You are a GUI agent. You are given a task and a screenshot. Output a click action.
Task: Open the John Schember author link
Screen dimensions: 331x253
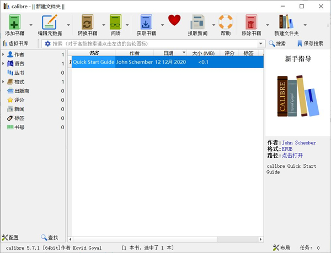(301, 142)
